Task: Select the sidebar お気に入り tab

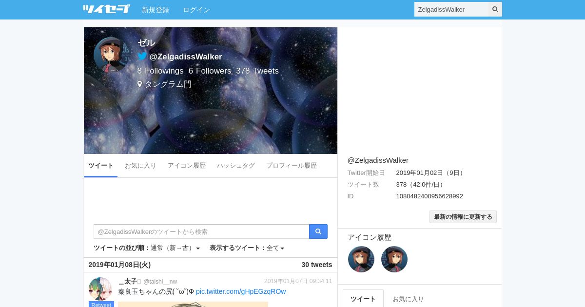Action: point(408,299)
